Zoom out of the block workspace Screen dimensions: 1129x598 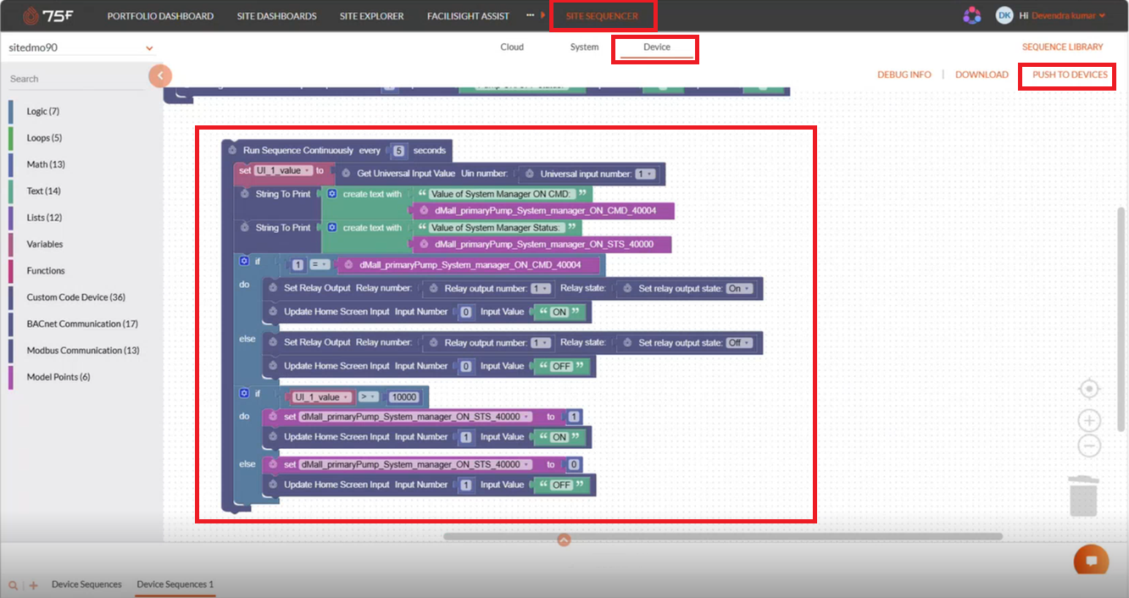tap(1089, 446)
